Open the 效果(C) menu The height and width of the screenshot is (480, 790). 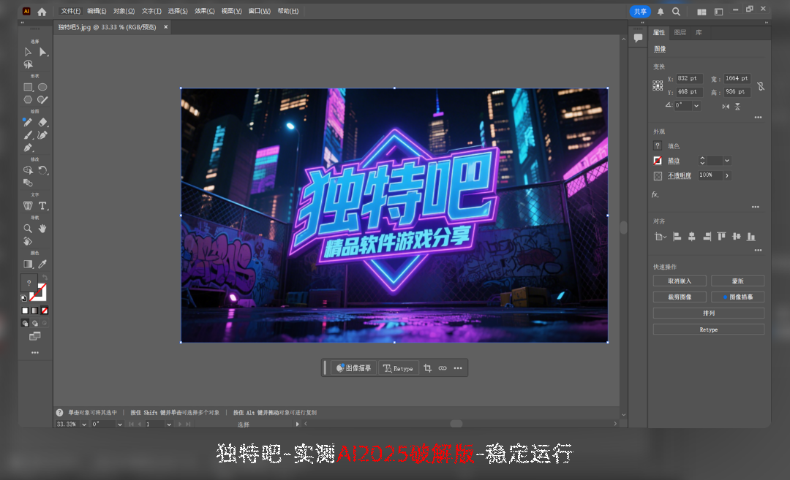pos(205,11)
